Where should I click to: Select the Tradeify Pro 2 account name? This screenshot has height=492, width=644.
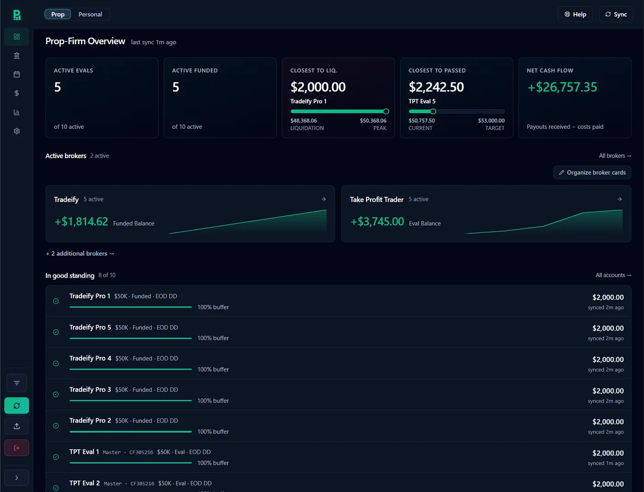pyautogui.click(x=90, y=420)
